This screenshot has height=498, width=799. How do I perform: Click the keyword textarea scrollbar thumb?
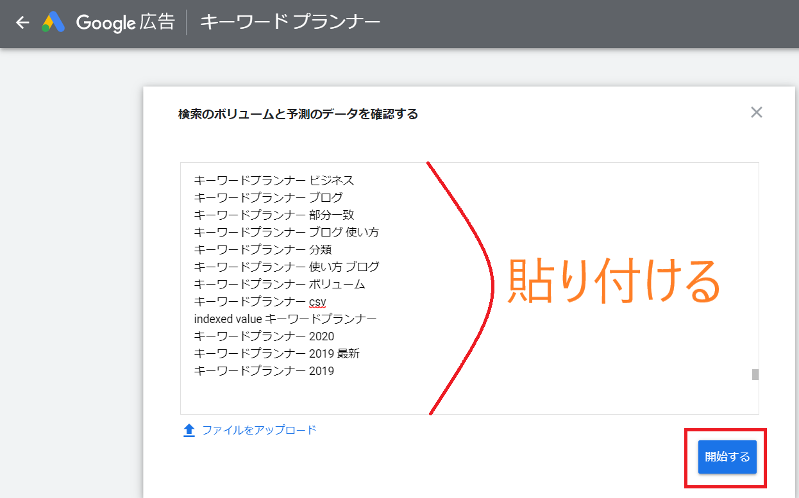tap(755, 374)
